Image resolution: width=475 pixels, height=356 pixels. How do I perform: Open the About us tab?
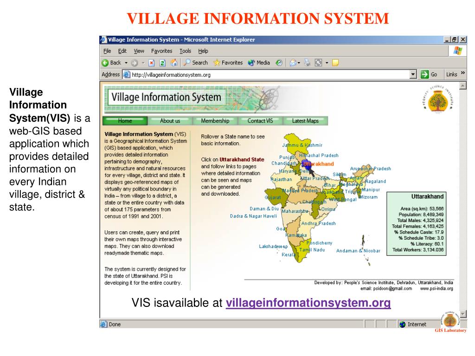(170, 121)
